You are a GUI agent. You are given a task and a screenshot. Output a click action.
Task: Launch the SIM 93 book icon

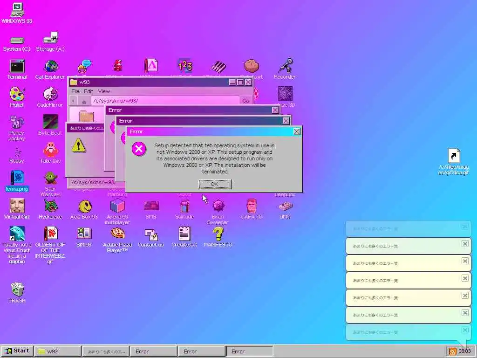click(84, 234)
